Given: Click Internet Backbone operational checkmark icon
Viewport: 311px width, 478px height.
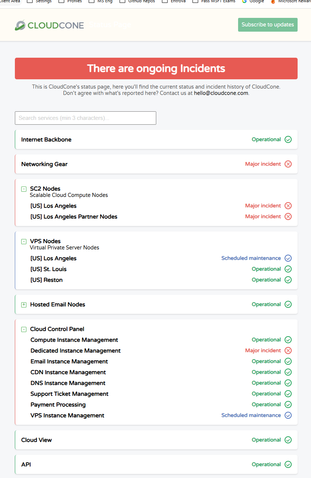Looking at the screenshot, I should coord(288,140).
